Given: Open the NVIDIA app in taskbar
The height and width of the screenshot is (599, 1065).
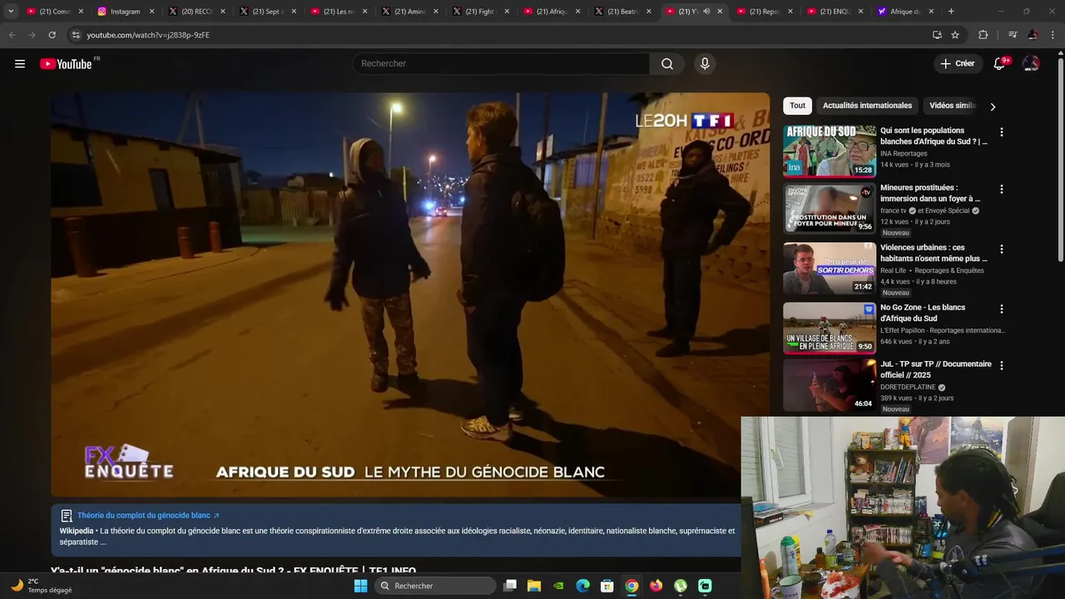Looking at the screenshot, I should point(559,586).
